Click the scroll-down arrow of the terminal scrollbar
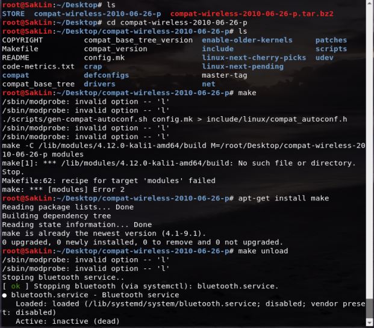 370,323
